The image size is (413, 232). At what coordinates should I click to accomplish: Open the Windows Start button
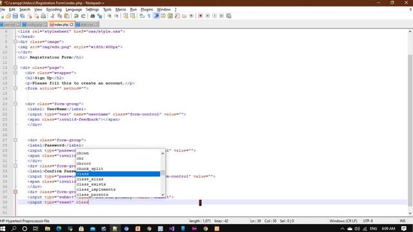3,229
